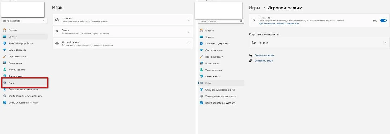
Task: Select Учетные записи in right sidebar
Action: pyautogui.click(x=221, y=70)
